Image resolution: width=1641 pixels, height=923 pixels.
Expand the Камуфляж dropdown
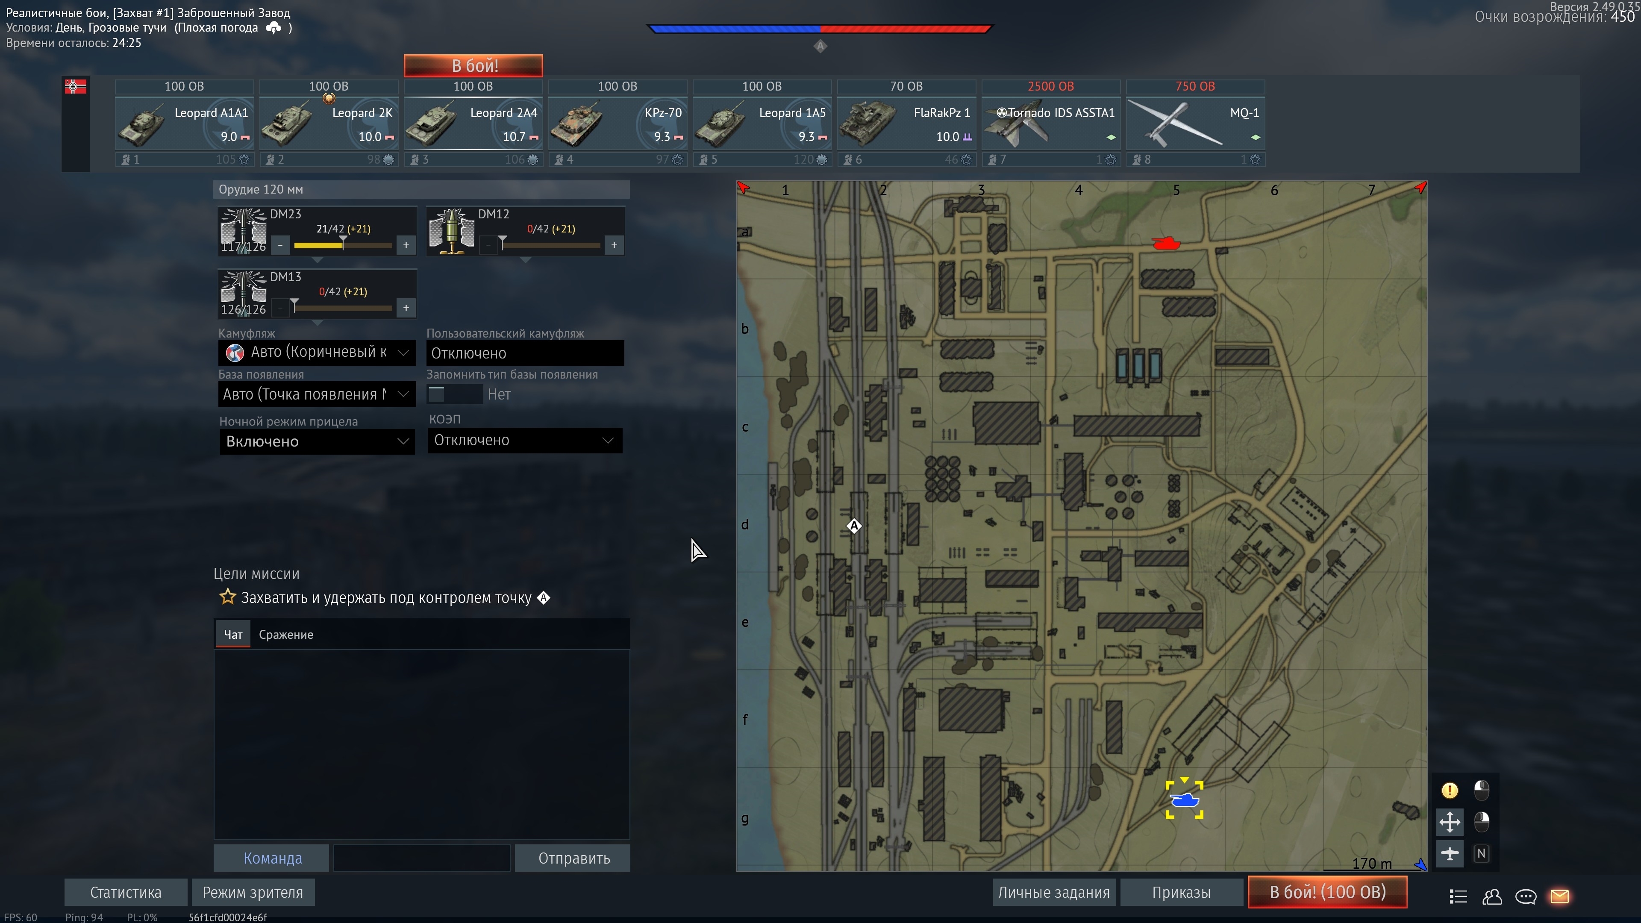tap(317, 352)
